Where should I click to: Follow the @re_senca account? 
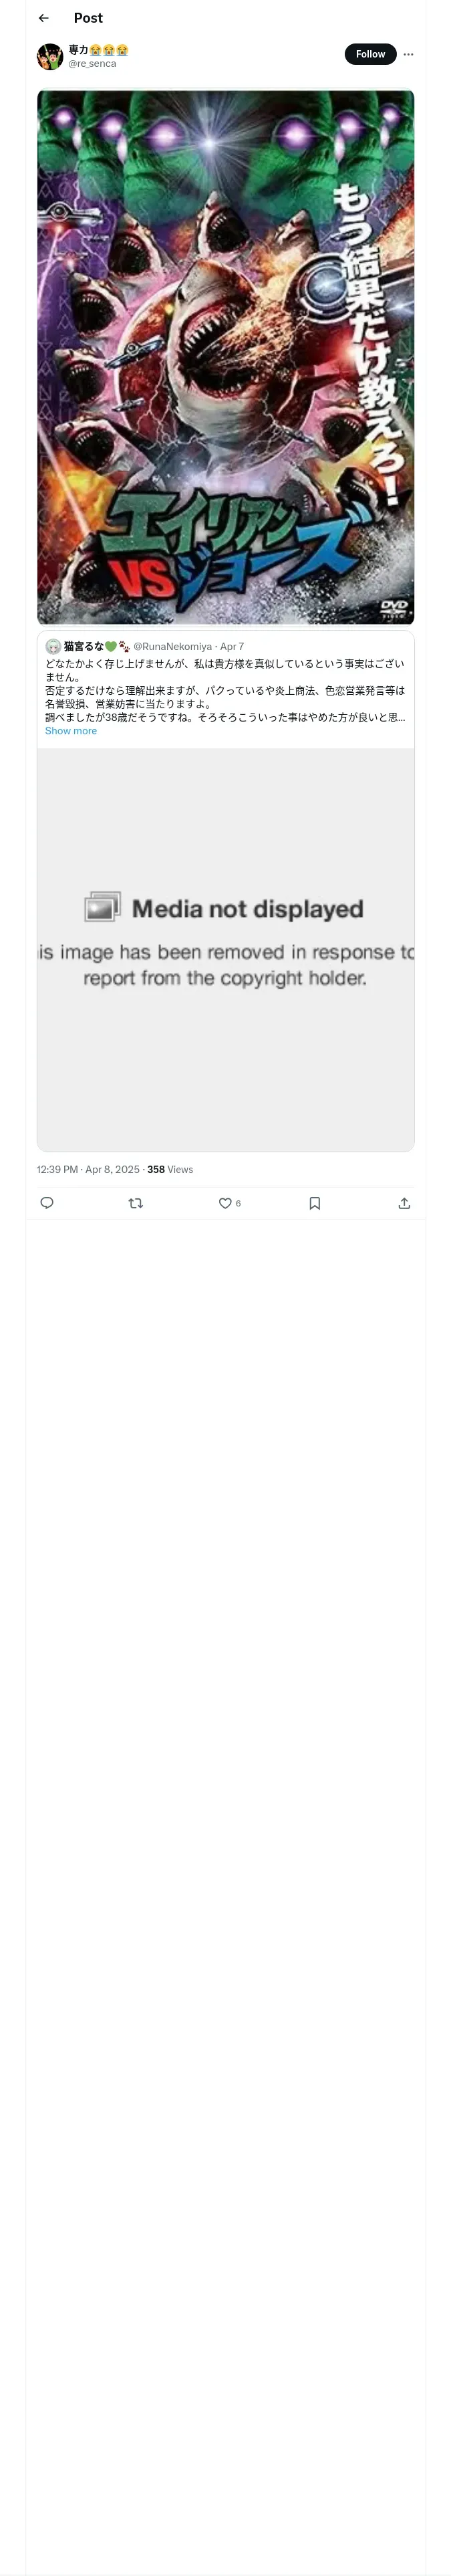click(x=370, y=54)
